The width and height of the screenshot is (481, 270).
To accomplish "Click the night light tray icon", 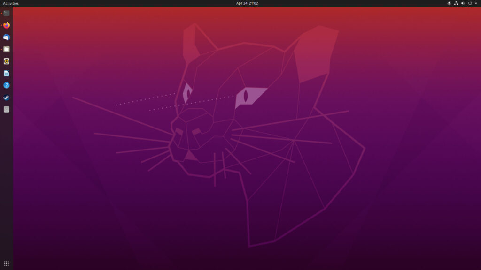I will pyautogui.click(x=449, y=3).
